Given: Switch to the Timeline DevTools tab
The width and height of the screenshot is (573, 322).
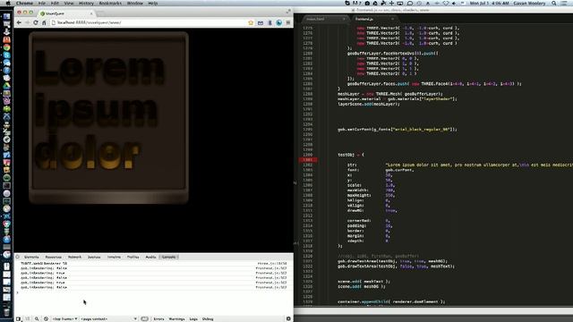Looking at the screenshot, I should 114,257.
